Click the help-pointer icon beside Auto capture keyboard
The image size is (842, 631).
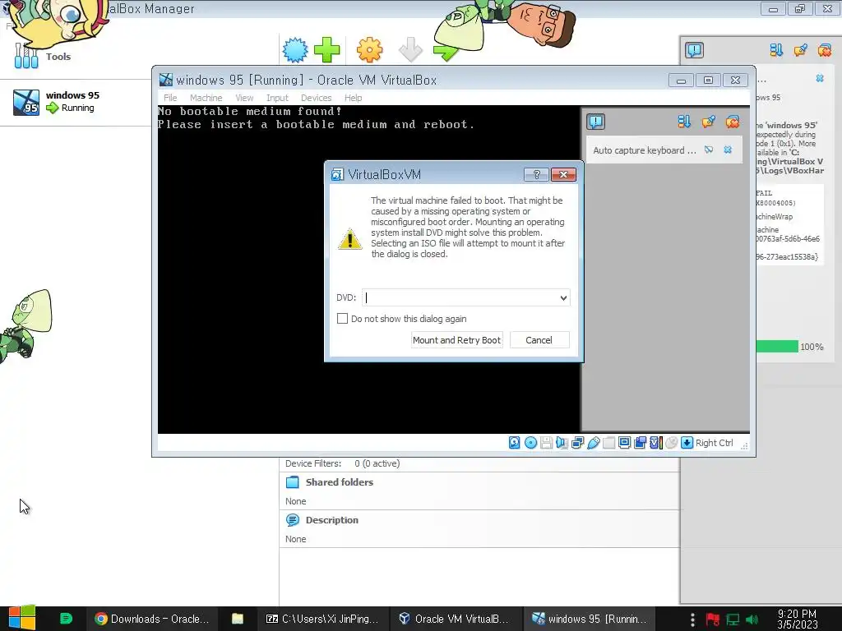click(709, 150)
